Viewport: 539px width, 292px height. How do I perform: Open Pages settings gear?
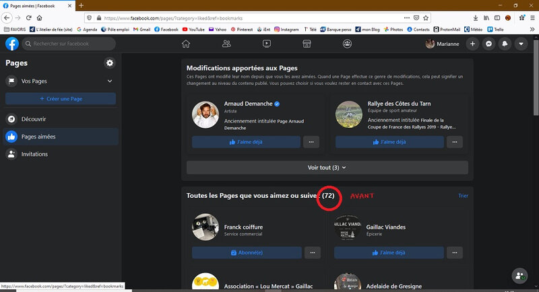pos(110,63)
